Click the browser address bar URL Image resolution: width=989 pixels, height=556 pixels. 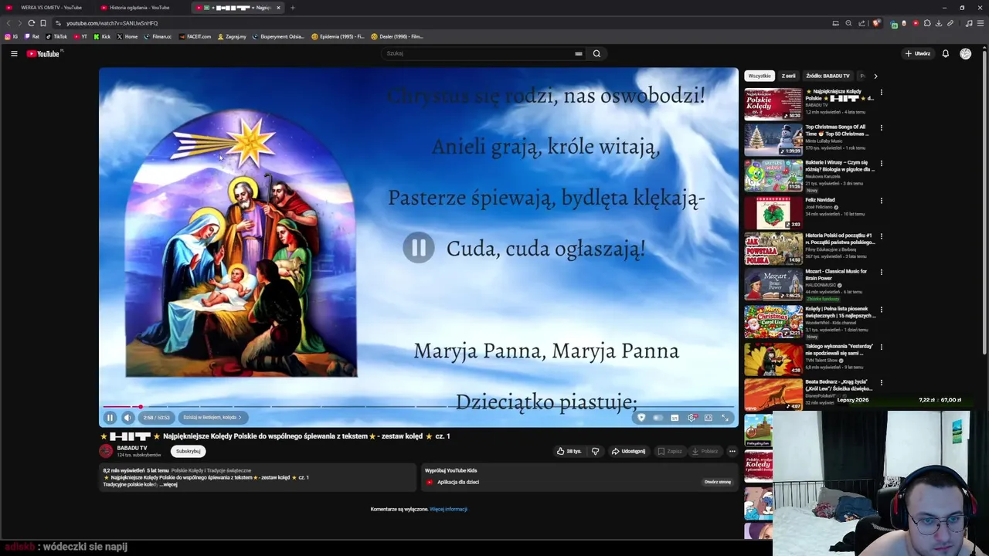point(112,23)
